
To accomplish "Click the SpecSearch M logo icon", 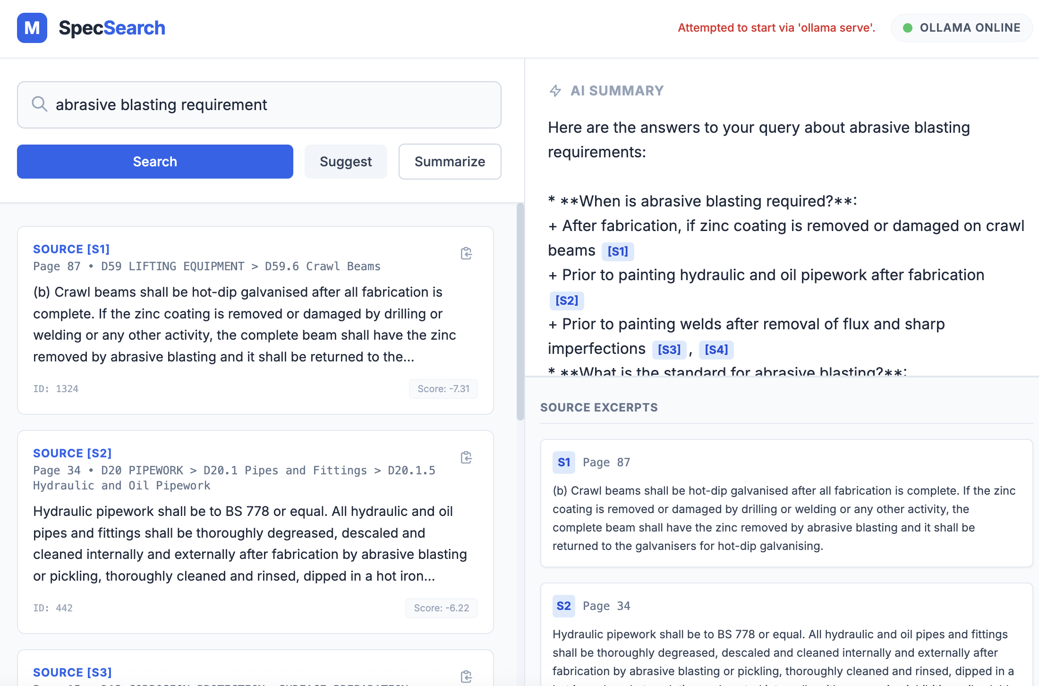I will (32, 28).
